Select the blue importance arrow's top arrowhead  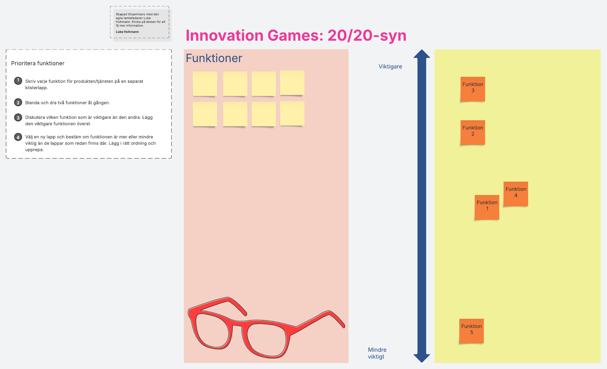coord(422,54)
